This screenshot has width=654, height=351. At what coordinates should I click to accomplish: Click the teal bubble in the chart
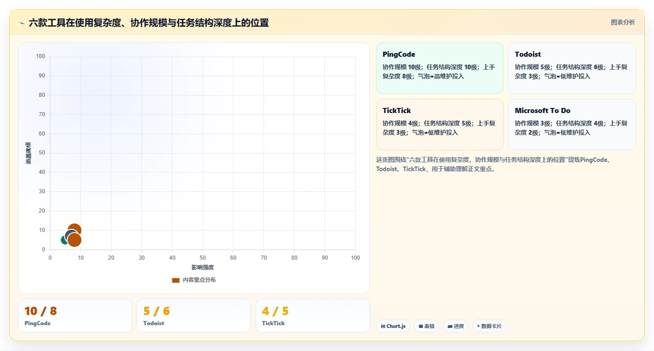64,240
